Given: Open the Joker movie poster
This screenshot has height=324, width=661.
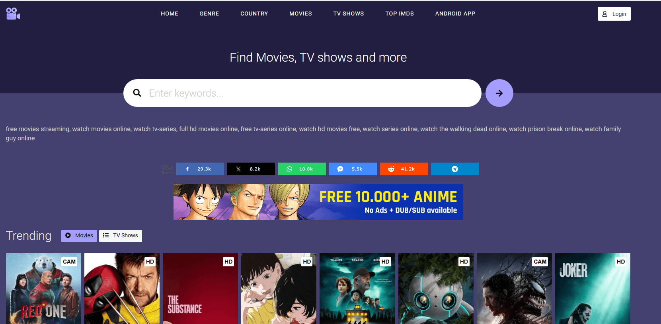Looking at the screenshot, I should (x=592, y=288).
